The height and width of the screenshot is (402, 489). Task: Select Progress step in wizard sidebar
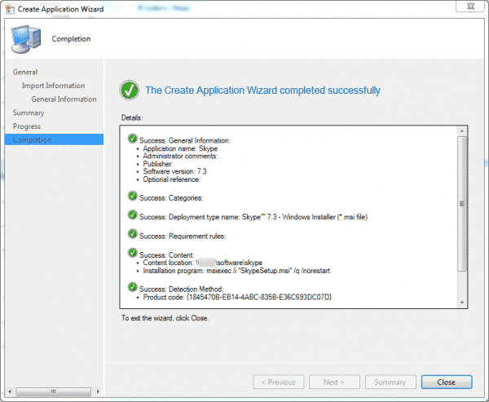(x=27, y=126)
